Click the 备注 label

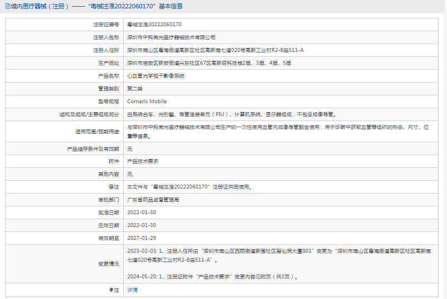pyautogui.click(x=114, y=187)
